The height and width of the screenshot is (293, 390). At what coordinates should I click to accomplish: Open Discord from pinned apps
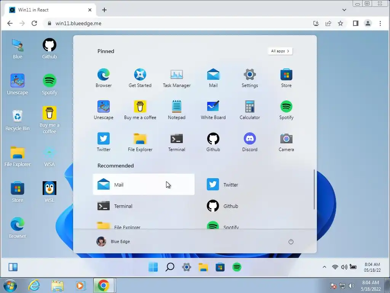click(250, 138)
